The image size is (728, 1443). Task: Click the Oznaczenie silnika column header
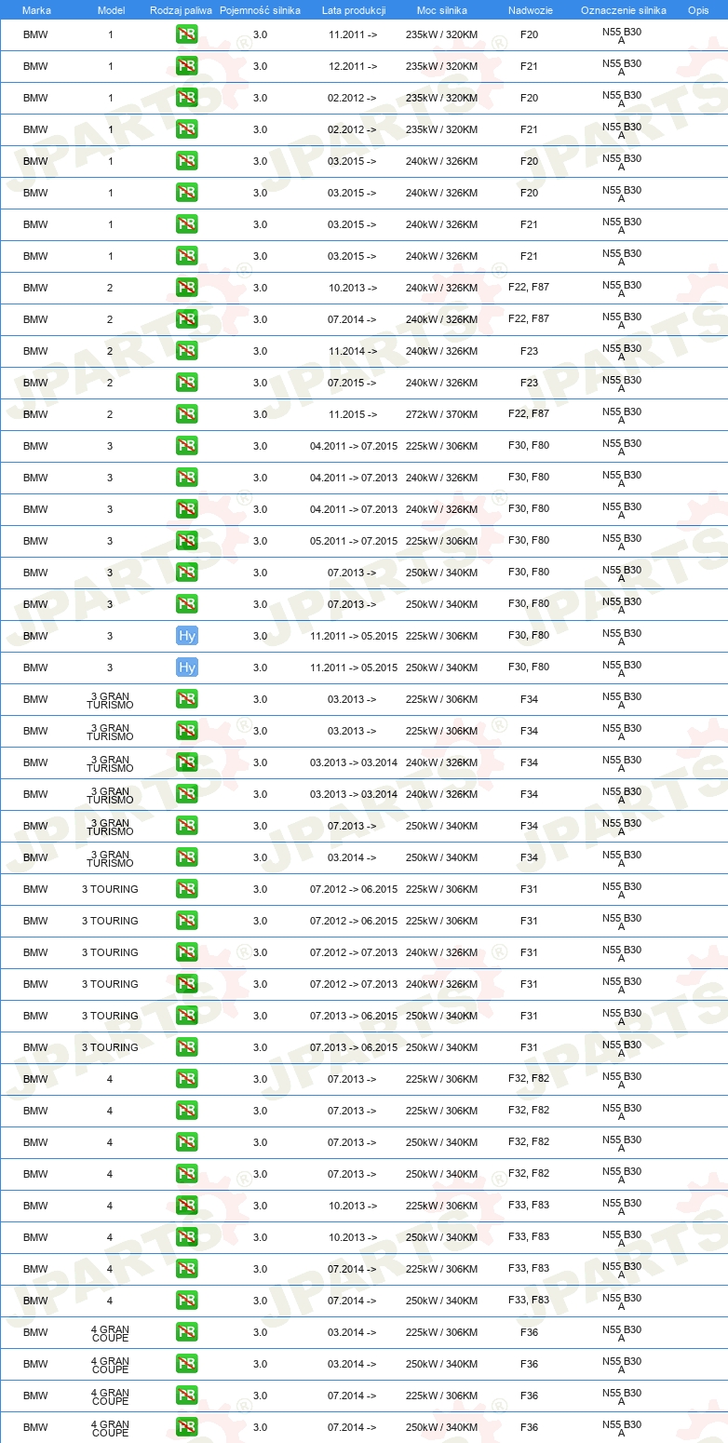pos(624,10)
